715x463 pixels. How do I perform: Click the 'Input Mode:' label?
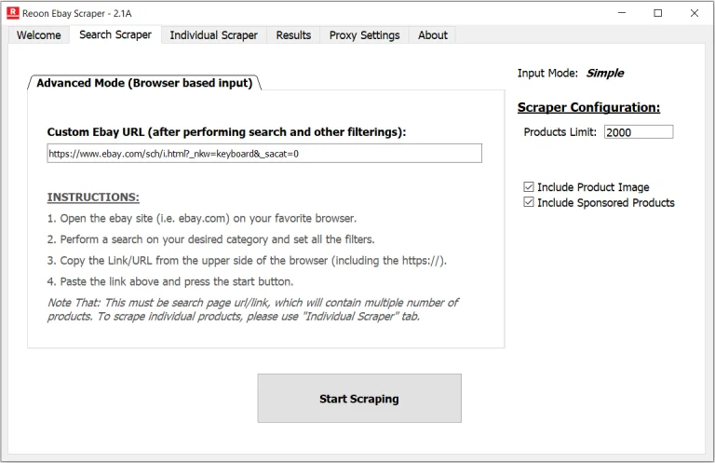[547, 73]
